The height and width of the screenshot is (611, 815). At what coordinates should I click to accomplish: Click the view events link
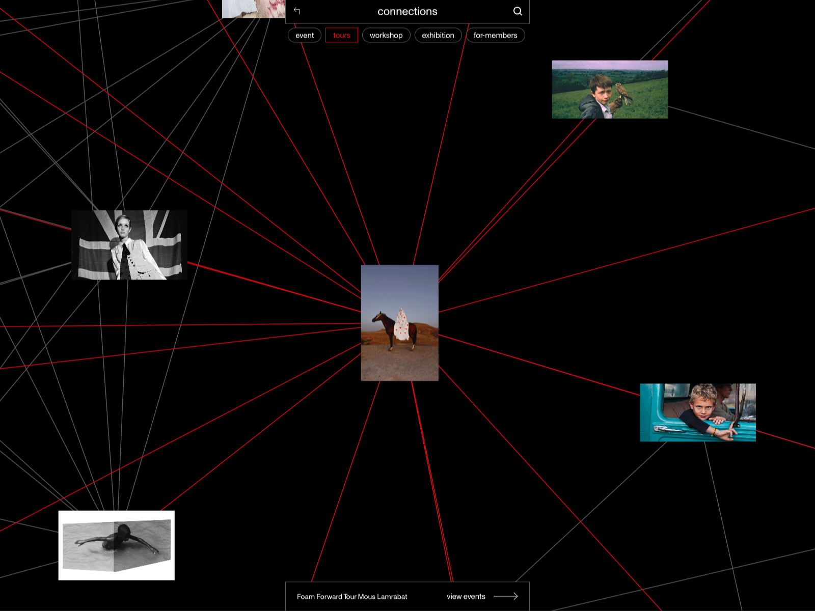(466, 596)
